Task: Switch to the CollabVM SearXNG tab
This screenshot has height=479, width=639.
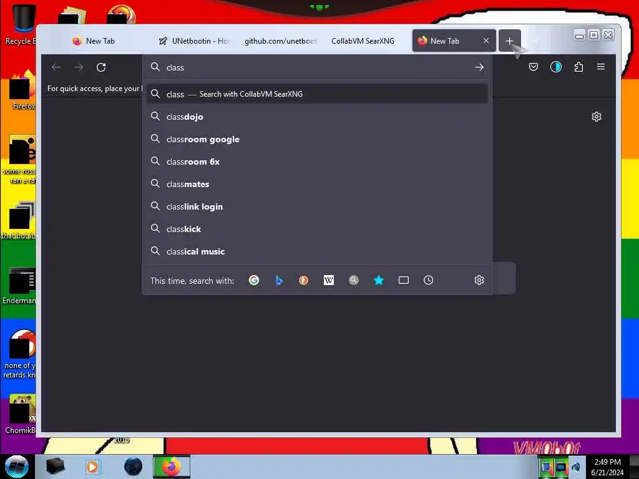Action: tap(363, 41)
